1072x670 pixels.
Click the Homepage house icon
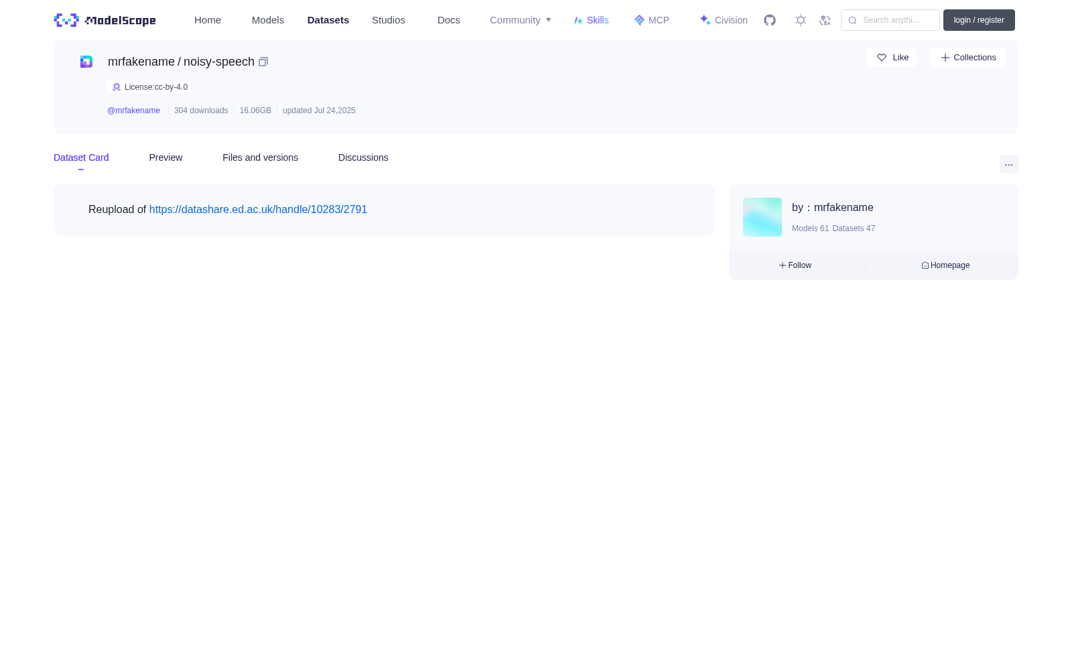[925, 265]
